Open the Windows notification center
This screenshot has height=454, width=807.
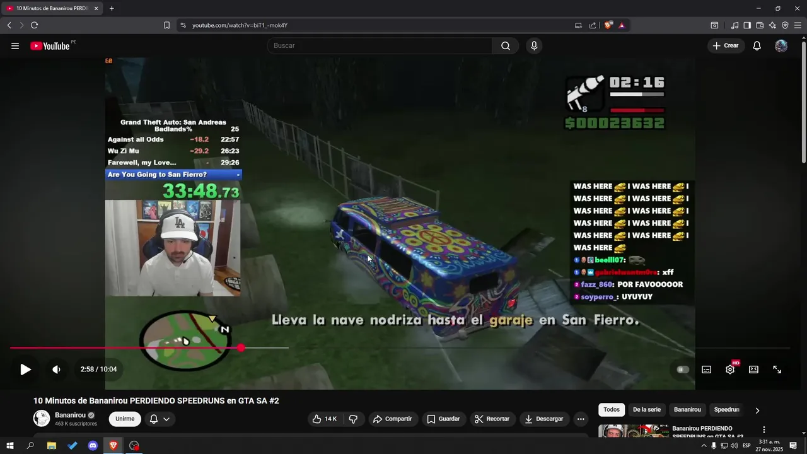pyautogui.click(x=793, y=446)
